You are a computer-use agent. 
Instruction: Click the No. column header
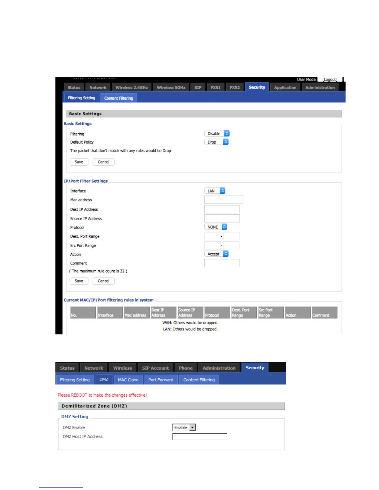coord(83,312)
